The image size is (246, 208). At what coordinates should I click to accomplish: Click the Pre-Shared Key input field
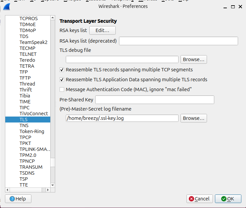(155, 100)
